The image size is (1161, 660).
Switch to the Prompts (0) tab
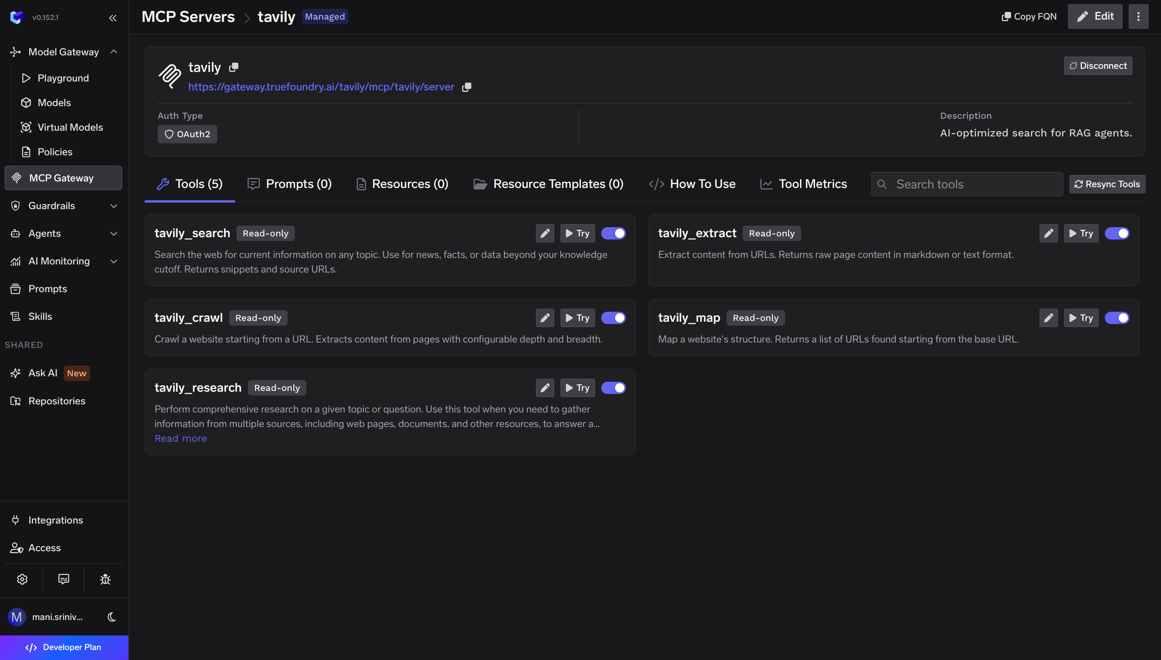coord(290,184)
